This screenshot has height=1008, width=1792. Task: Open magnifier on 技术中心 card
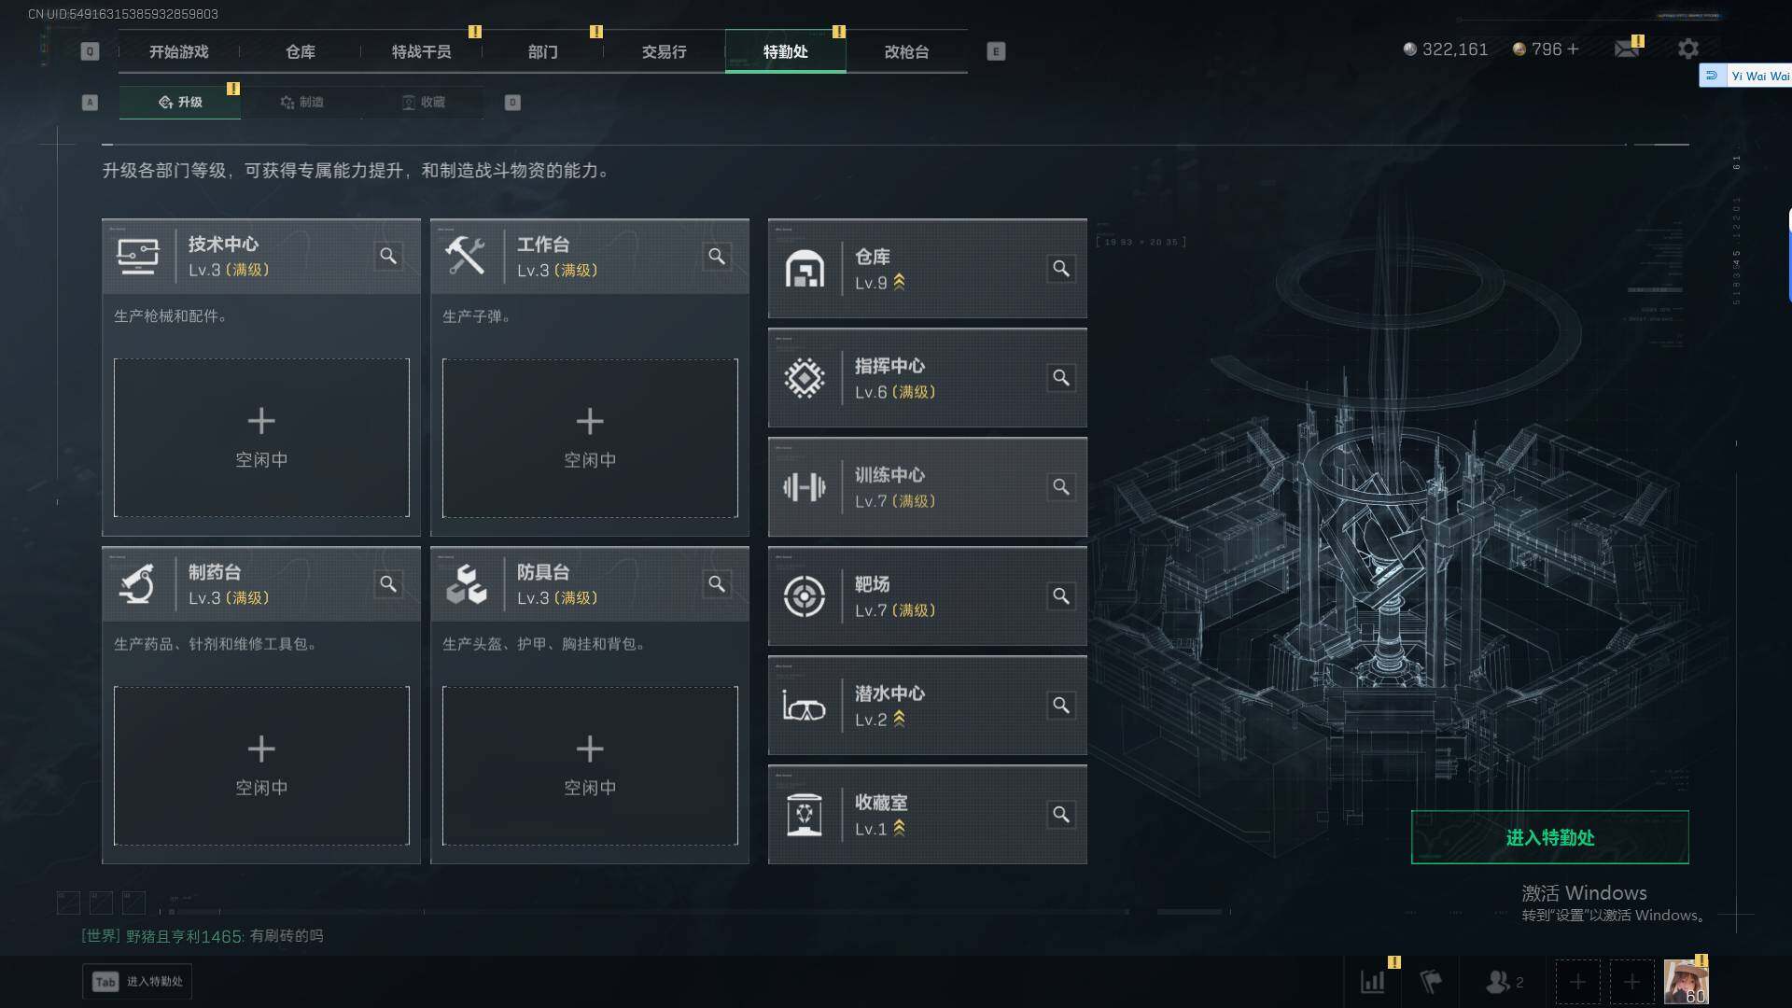[x=388, y=256]
